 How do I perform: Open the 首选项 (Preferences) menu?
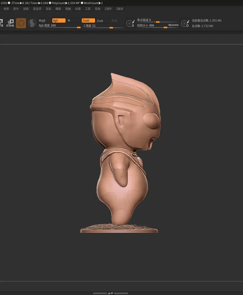[x=37, y=9]
